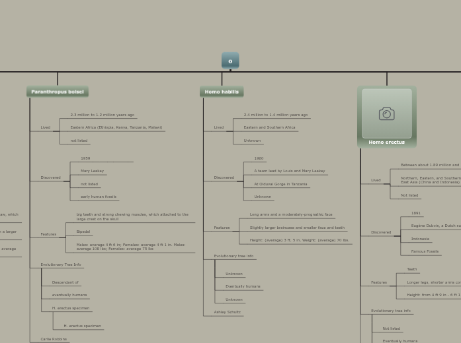Select the 'Carrie Robbins' node
The width and height of the screenshot is (461, 343).
[x=54, y=339]
